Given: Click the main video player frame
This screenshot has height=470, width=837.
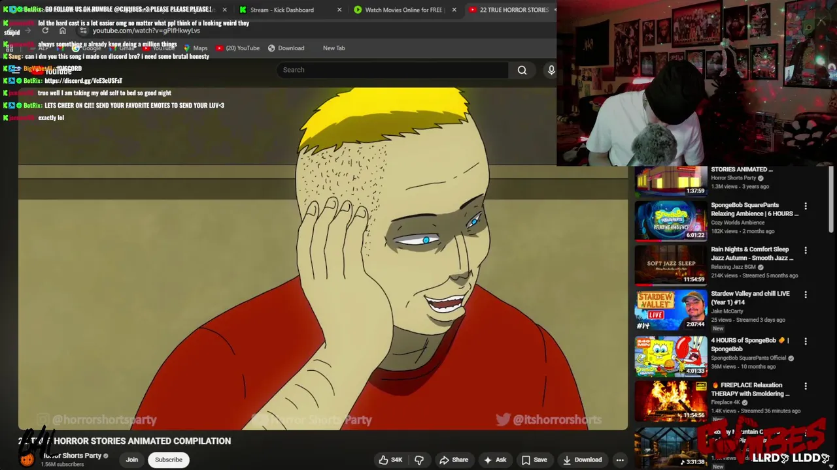Looking at the screenshot, I should (x=323, y=258).
